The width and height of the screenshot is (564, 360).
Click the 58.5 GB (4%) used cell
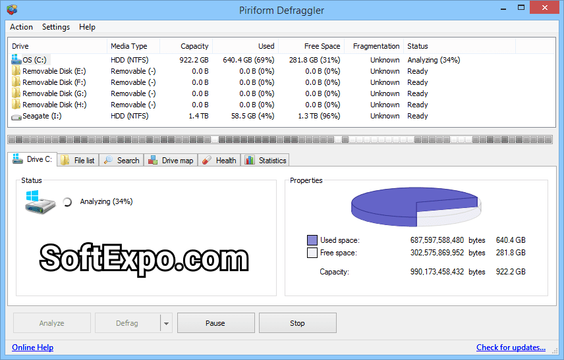tap(253, 116)
